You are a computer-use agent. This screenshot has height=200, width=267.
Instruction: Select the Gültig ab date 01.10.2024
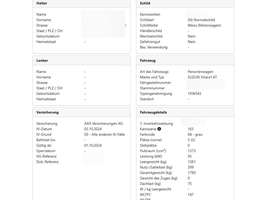point(93,146)
